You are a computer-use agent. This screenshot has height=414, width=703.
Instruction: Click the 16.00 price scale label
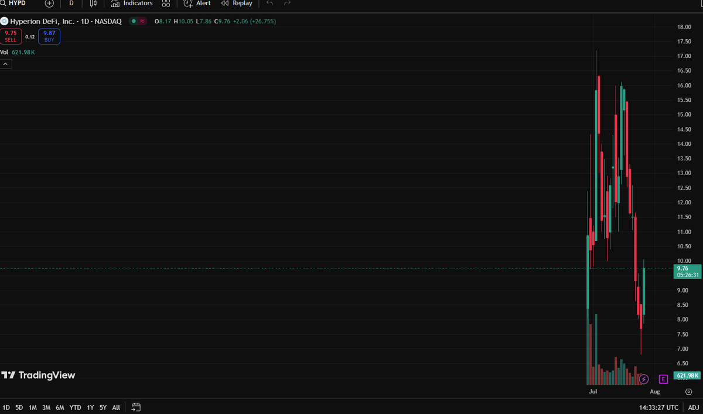[683, 85]
